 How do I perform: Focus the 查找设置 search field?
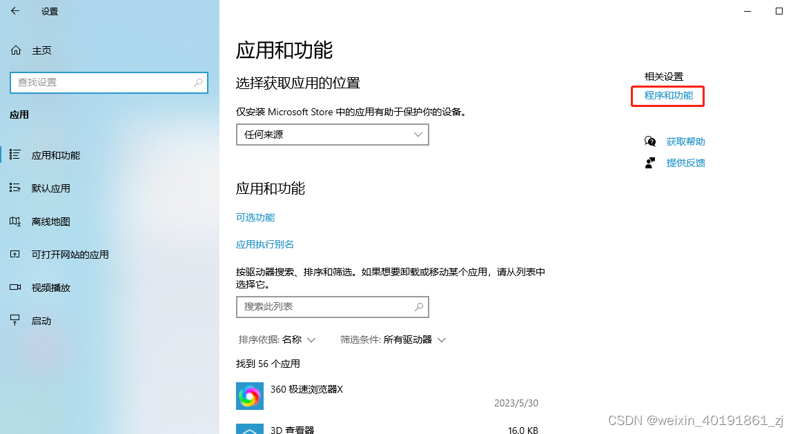tap(109, 82)
